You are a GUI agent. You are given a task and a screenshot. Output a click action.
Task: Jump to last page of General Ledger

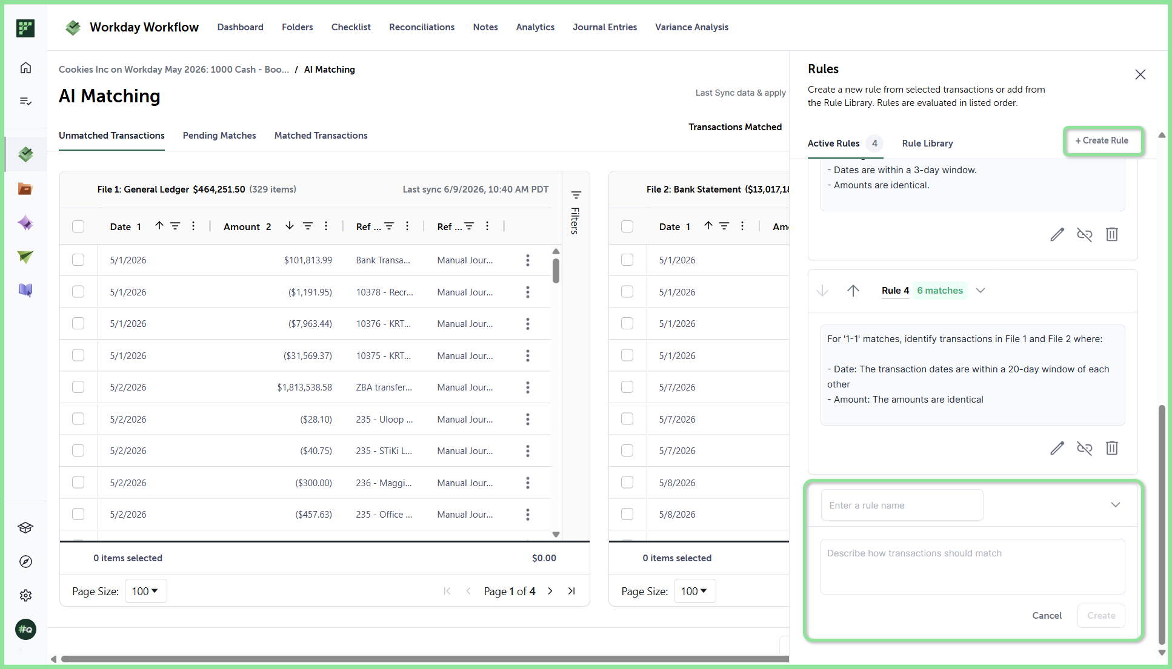coord(571,591)
